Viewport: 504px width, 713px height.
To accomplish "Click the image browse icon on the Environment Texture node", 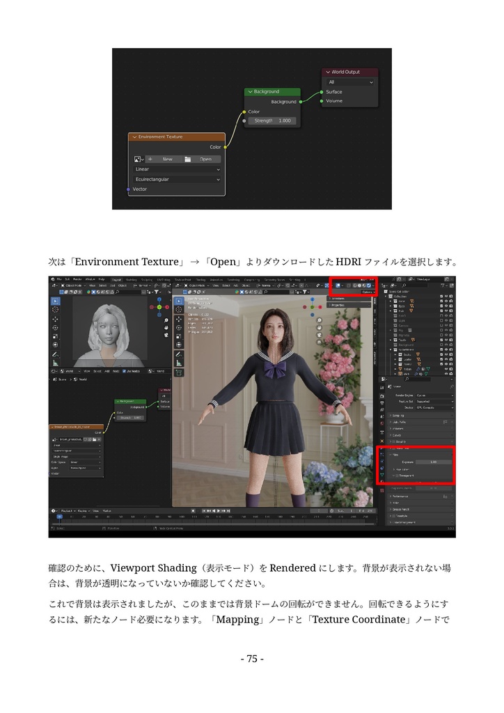I will (x=138, y=159).
